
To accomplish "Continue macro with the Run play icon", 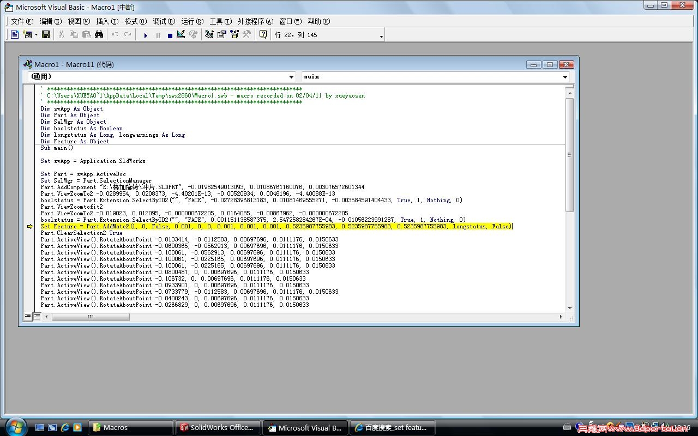I will 146,35.
